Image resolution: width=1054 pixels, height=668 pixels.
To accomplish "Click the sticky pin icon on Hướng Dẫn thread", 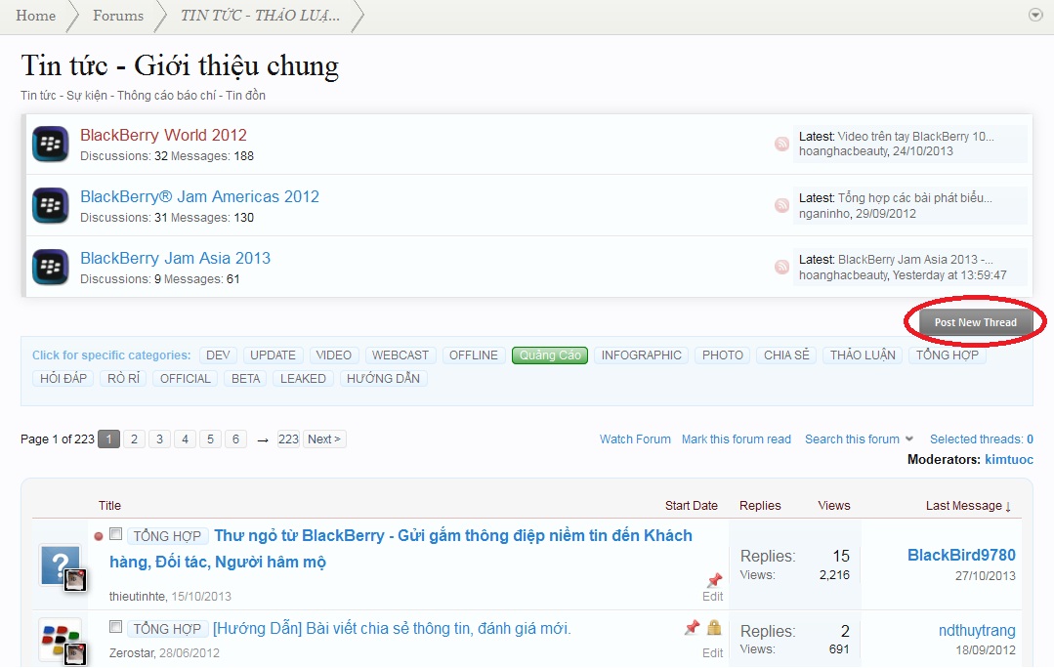I will coord(692,628).
